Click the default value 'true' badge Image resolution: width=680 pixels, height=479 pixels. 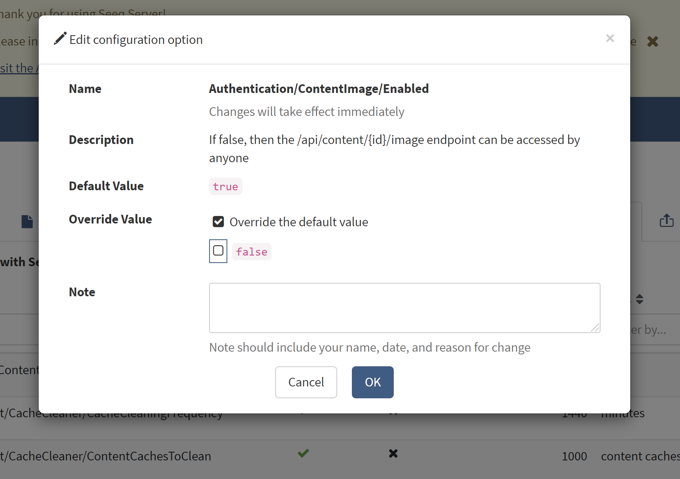click(x=225, y=187)
